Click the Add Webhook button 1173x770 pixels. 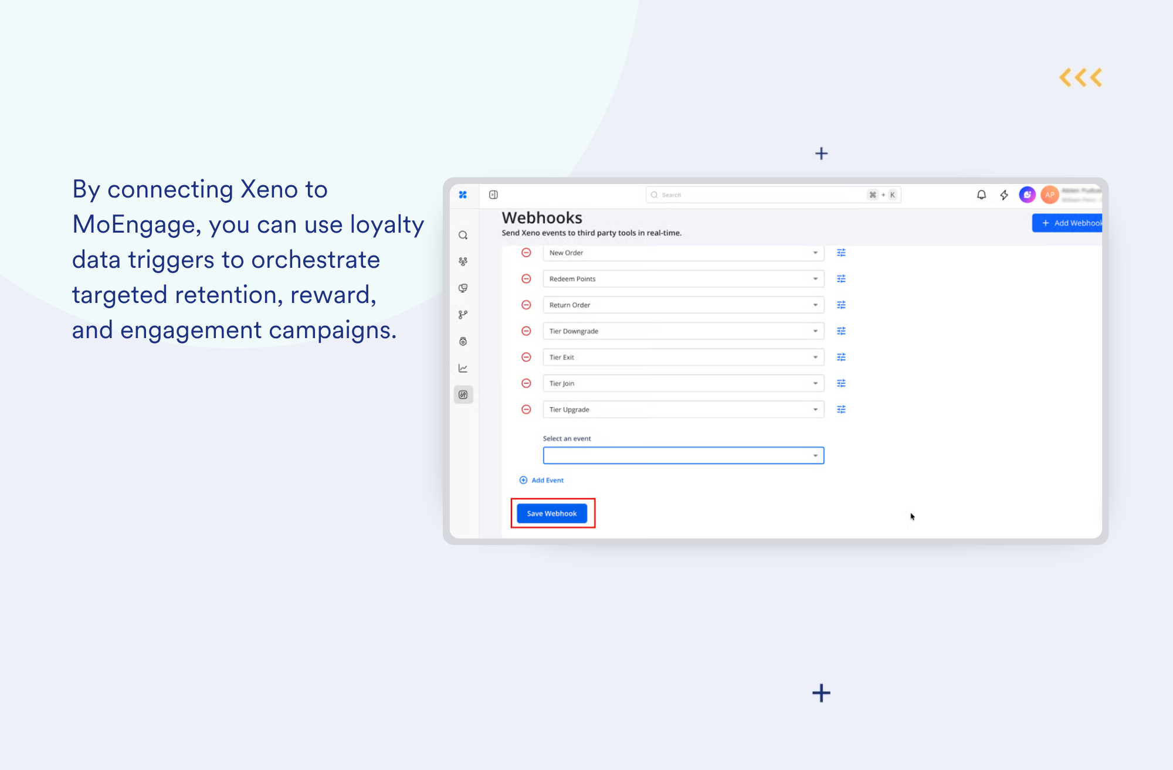coord(1067,223)
